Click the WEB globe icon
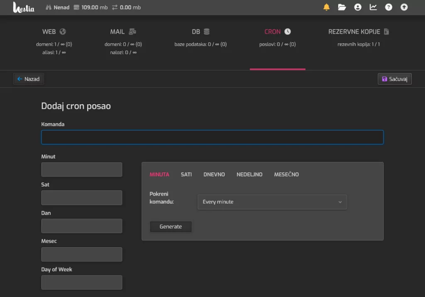Image resolution: width=425 pixels, height=297 pixels. click(63, 32)
